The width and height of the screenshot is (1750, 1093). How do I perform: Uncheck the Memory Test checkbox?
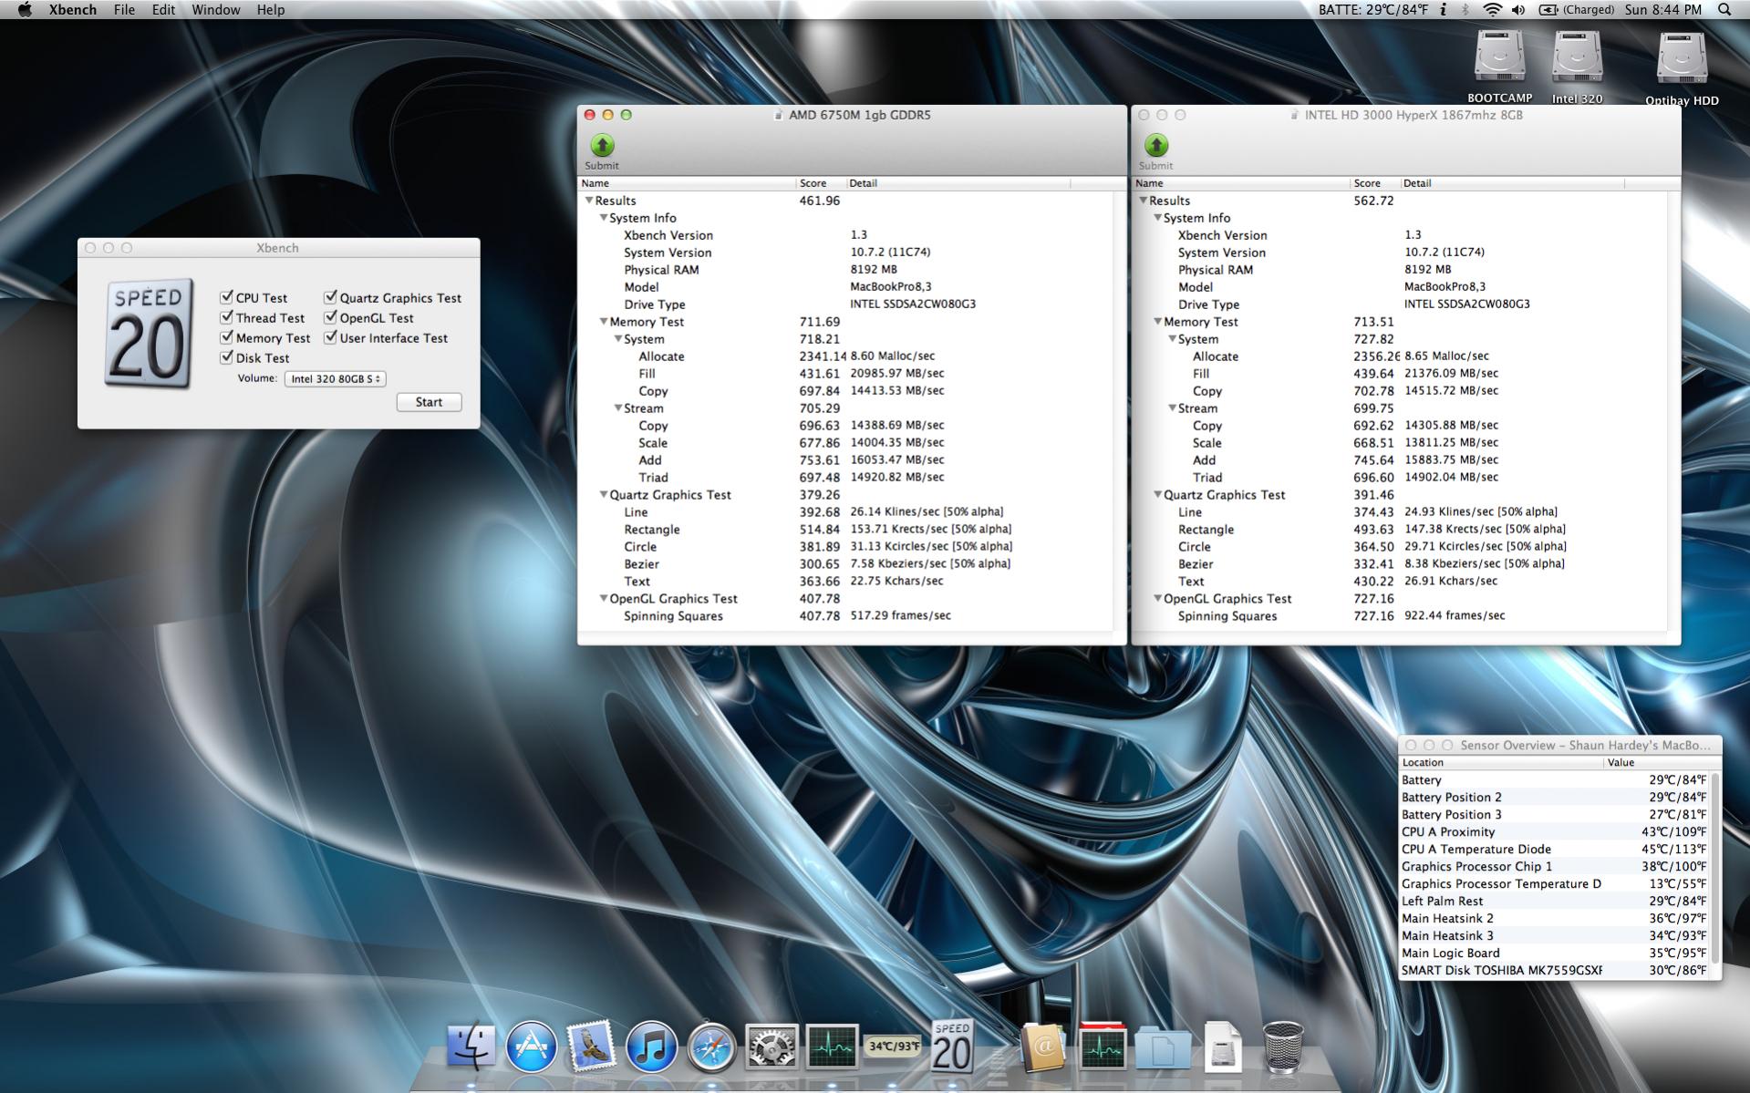point(226,337)
